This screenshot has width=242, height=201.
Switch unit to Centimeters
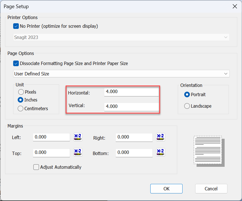(21, 108)
